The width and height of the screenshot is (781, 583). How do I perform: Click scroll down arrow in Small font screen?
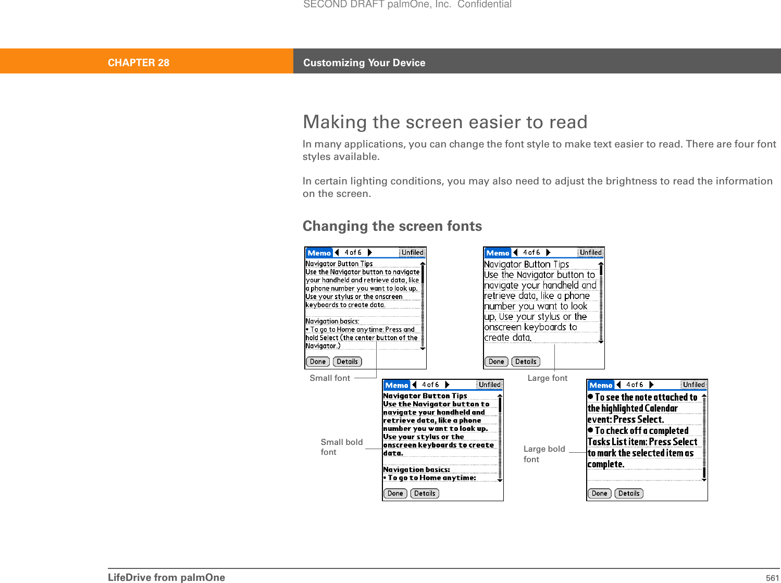coord(423,349)
